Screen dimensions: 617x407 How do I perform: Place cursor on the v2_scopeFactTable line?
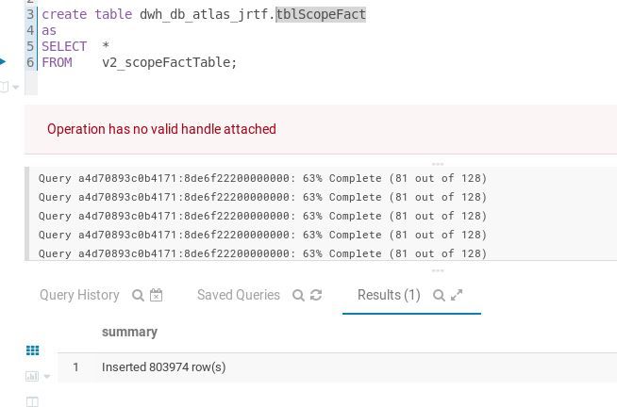tap(170, 62)
